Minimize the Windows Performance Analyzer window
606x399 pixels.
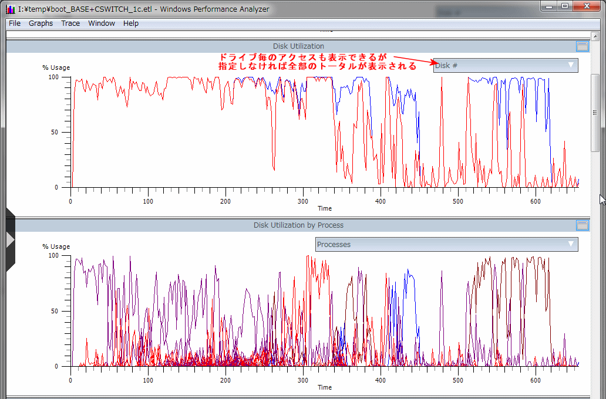tap(549, 6)
